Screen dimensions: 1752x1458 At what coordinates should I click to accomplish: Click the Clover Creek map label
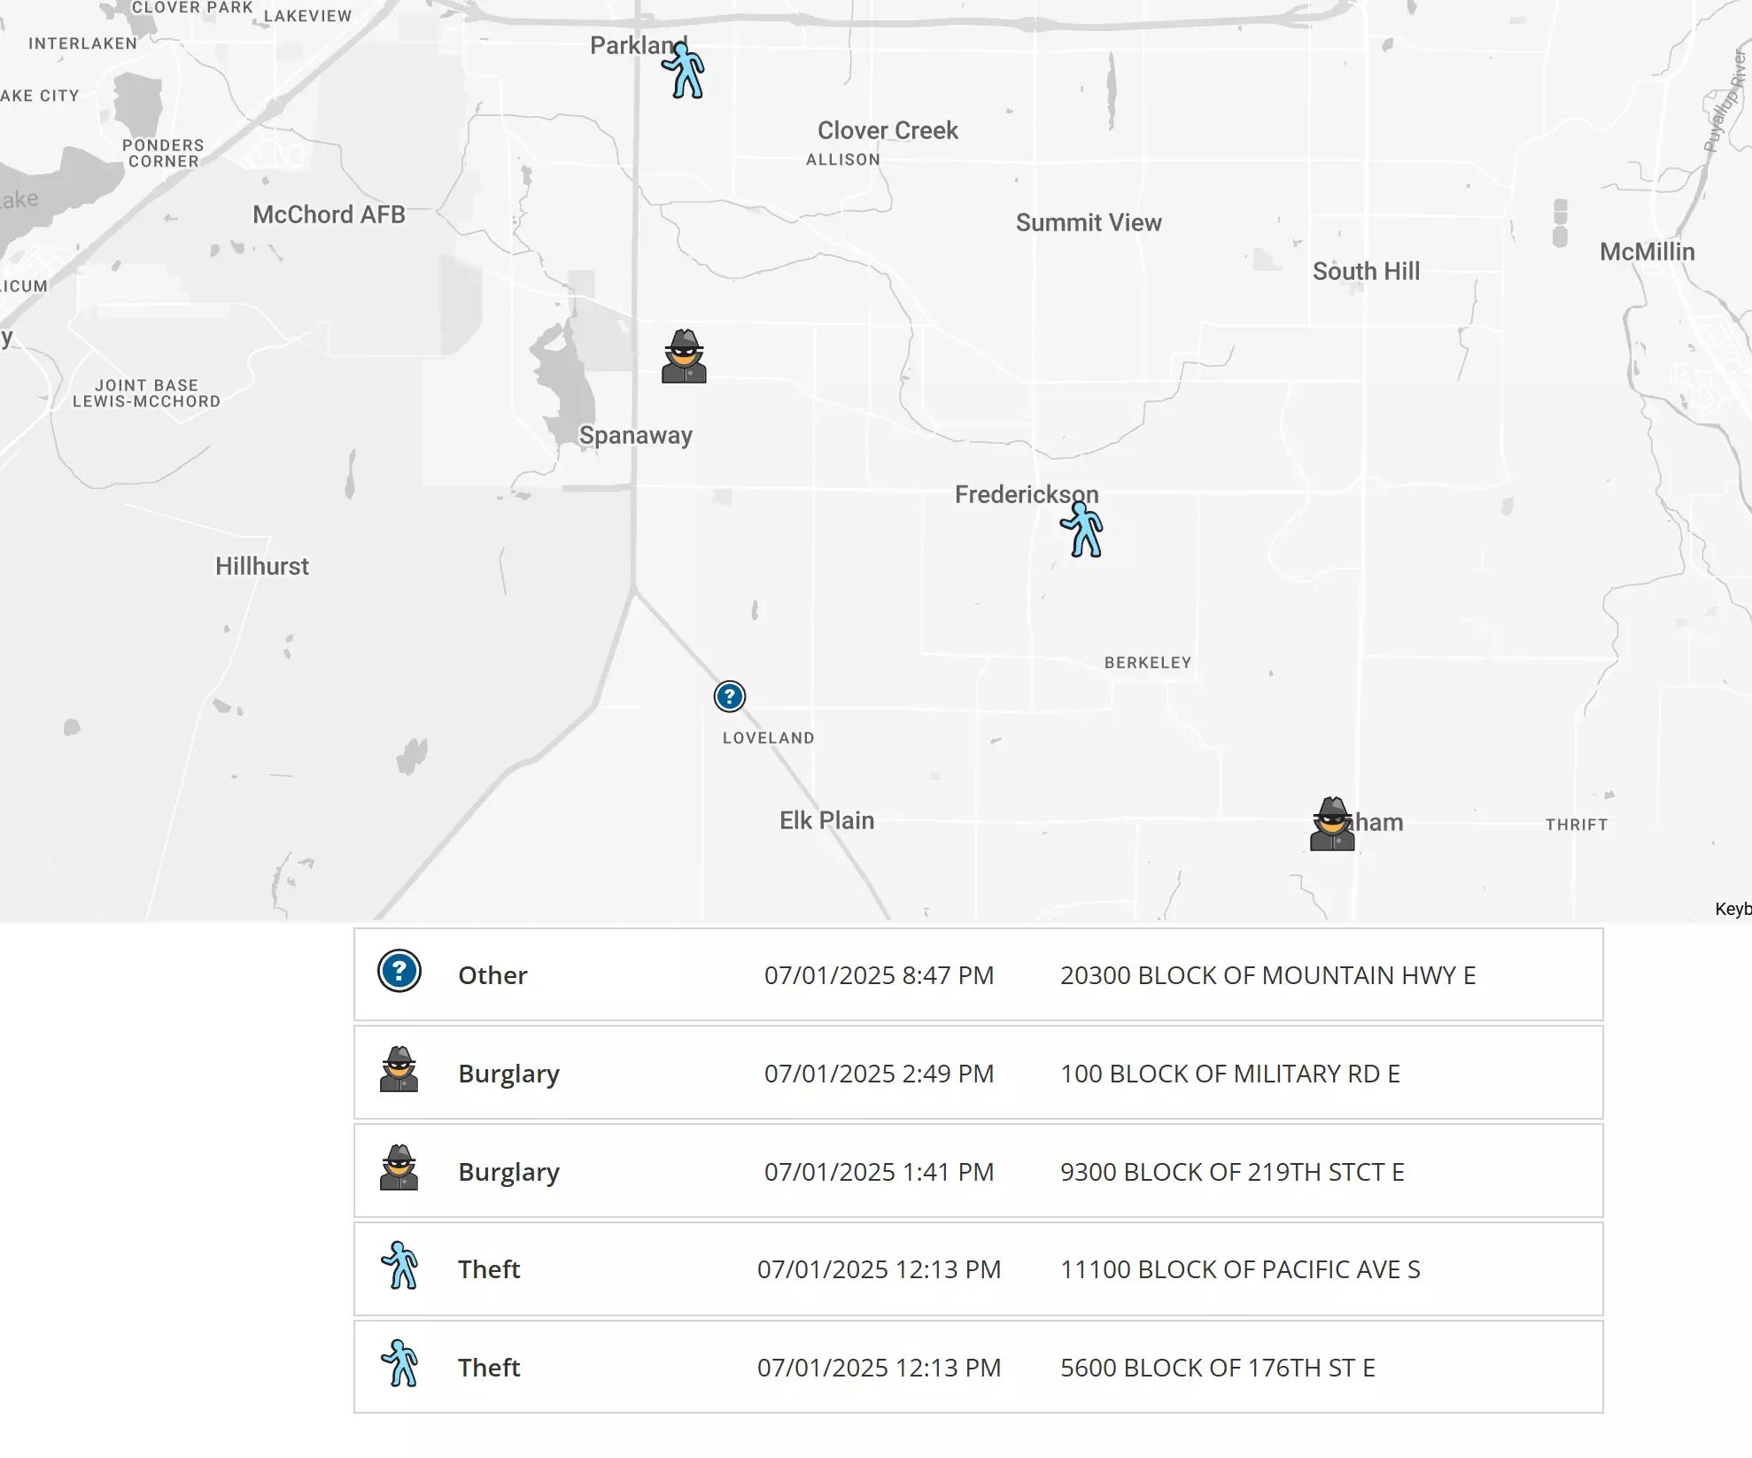(888, 130)
